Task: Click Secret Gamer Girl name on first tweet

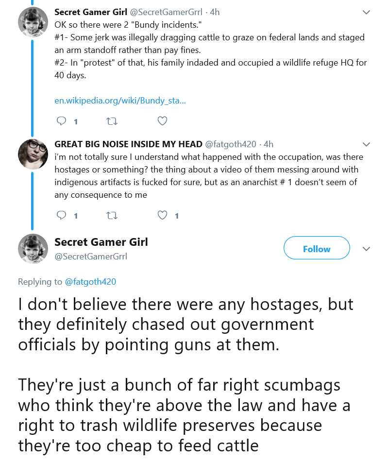Action: click(91, 12)
